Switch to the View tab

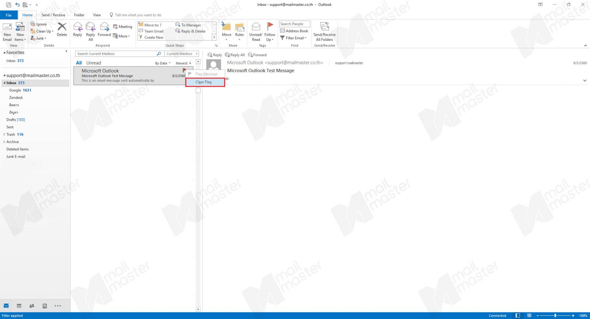pos(97,15)
